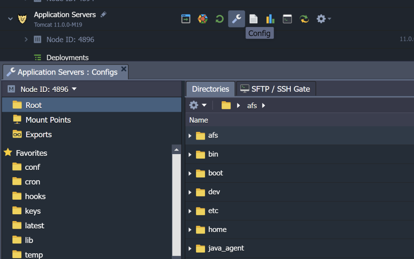
Task: Close the Application Servers : Configs tab
Action: point(124,69)
